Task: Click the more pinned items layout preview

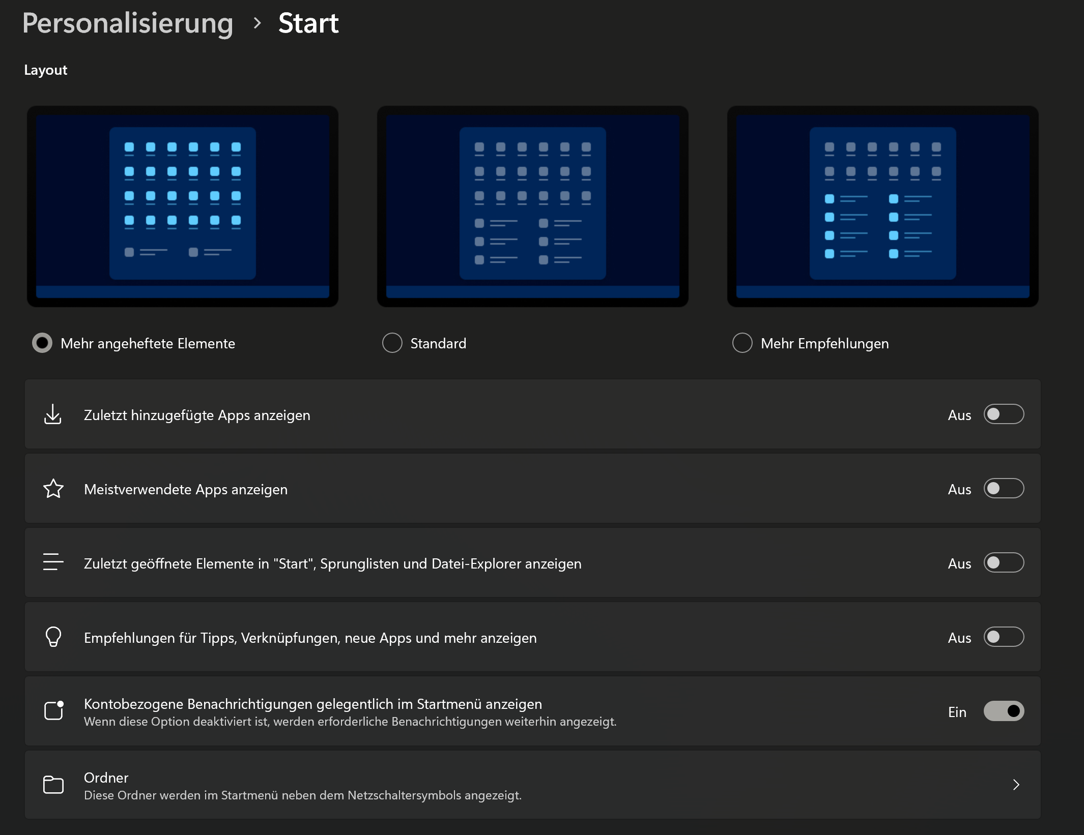Action: pos(183,206)
